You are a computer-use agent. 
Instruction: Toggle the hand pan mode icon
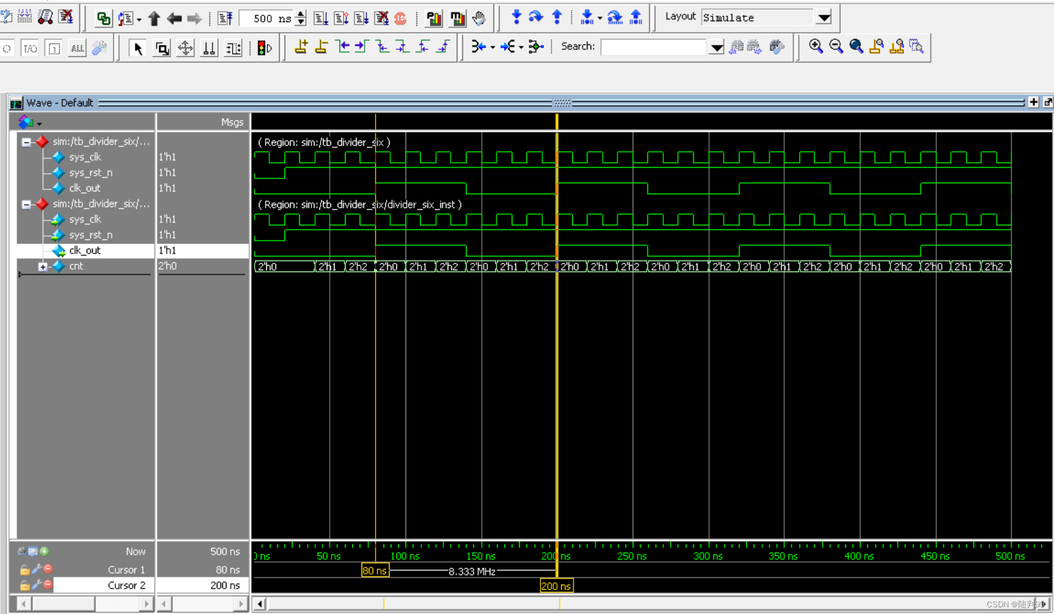479,18
